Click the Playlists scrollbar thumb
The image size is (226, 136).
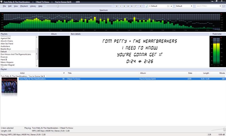37,54
